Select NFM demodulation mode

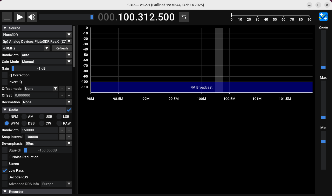click(x=6, y=117)
